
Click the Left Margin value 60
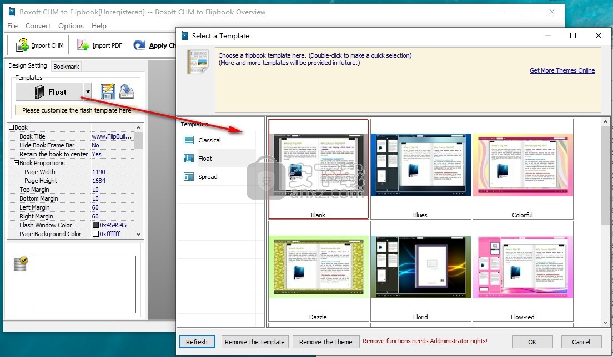[112, 207]
